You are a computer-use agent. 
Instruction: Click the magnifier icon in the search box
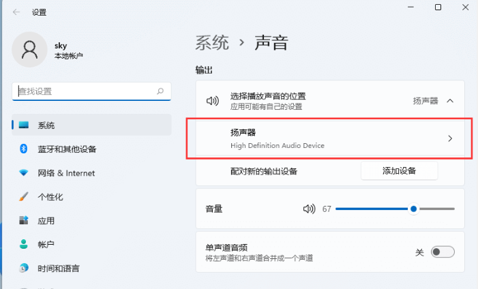click(160, 91)
